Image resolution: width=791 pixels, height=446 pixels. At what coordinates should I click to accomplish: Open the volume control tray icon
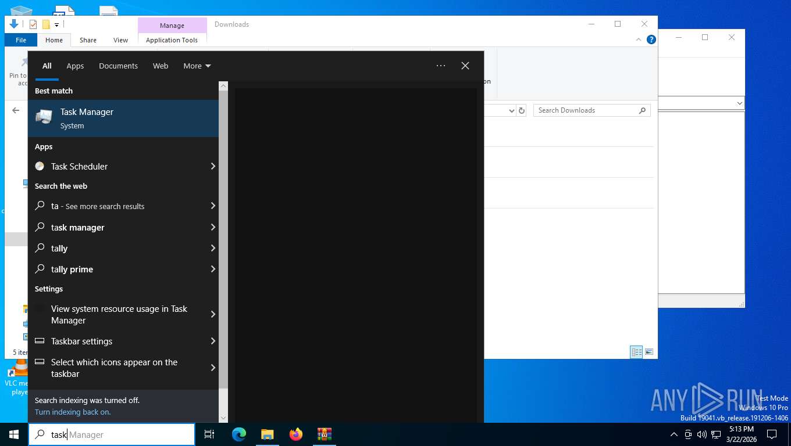pos(701,434)
